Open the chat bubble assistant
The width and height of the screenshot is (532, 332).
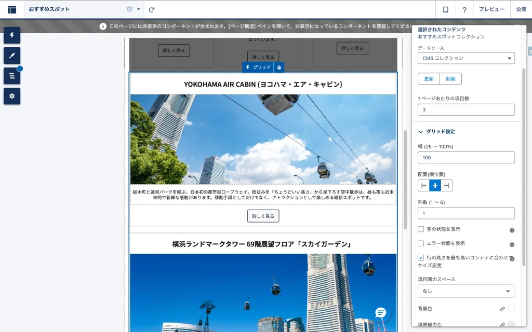tap(381, 312)
